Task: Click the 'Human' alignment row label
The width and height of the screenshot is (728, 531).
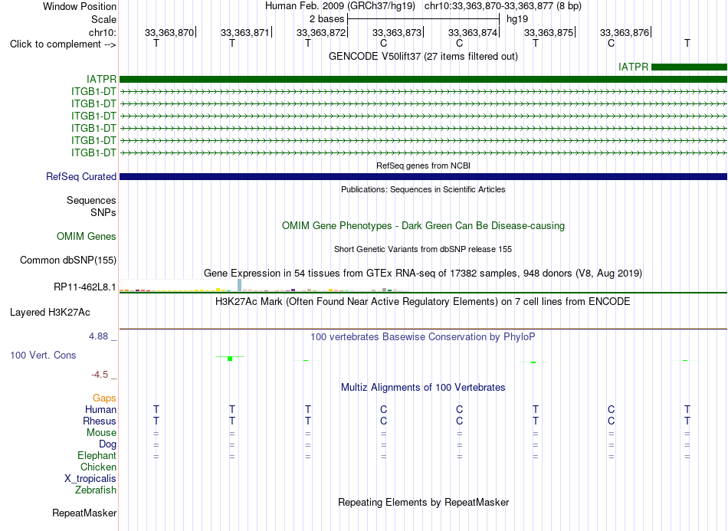Action: (100, 409)
